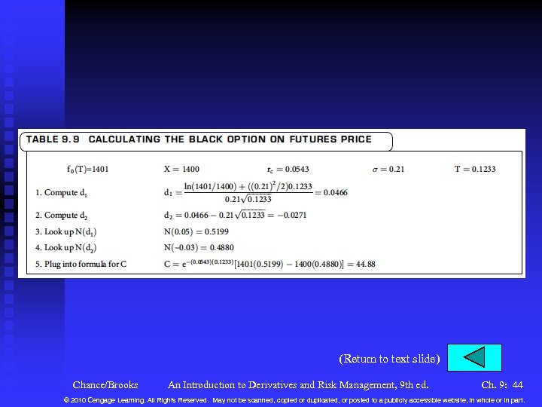Click the d1 formula result '= 0.0466'
This screenshot has width=542, height=407.
[331, 192]
